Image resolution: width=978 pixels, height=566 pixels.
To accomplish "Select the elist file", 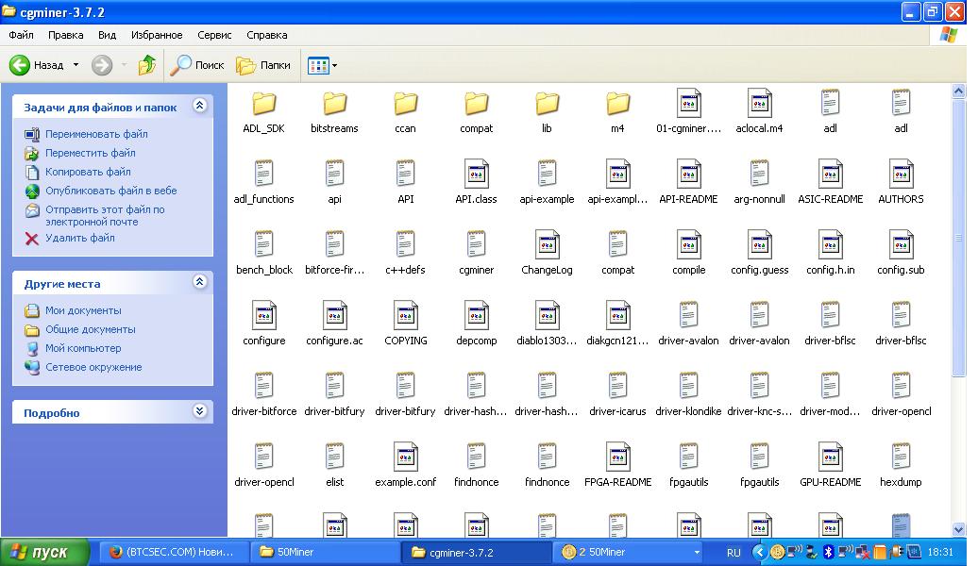I will 334,466.
